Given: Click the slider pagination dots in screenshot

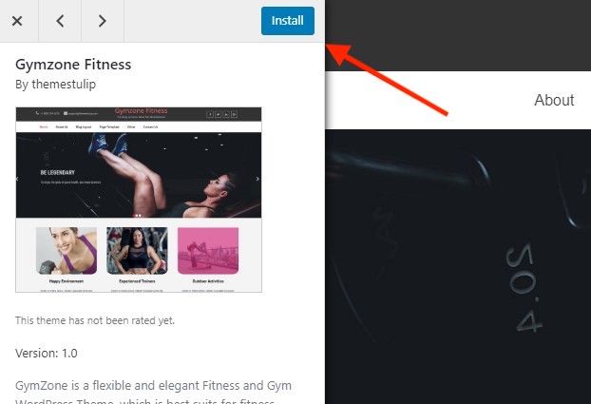Looking at the screenshot, I should [137, 216].
